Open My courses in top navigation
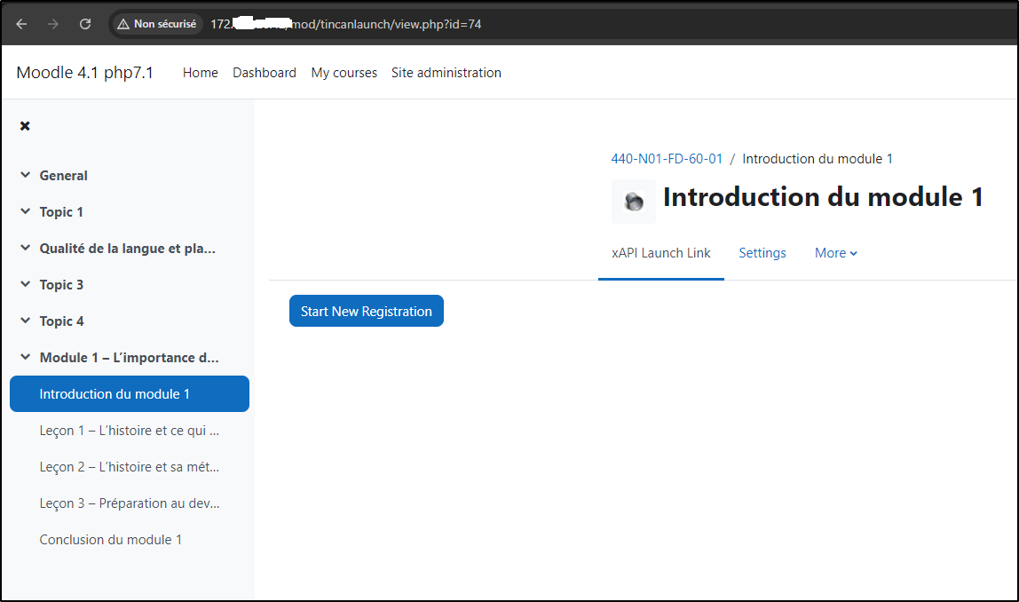 pyautogui.click(x=344, y=73)
